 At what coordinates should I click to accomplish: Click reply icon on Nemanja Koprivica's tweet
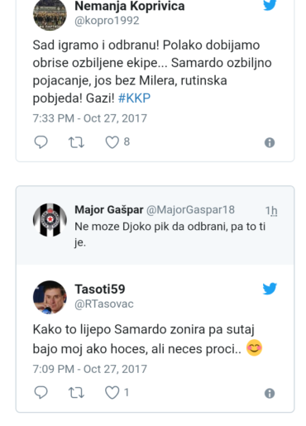coord(41,142)
